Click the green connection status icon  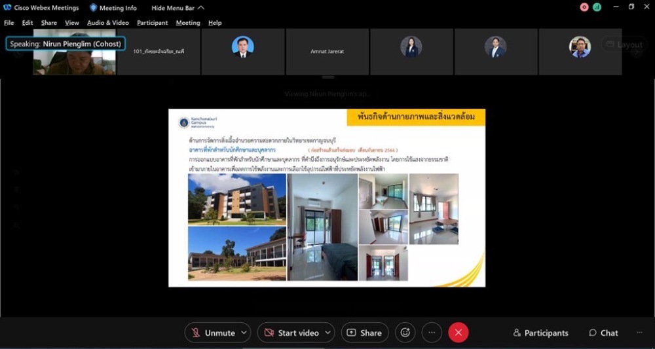click(597, 7)
